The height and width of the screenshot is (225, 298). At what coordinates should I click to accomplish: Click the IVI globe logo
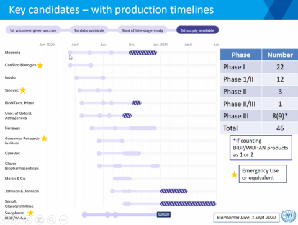point(289,216)
